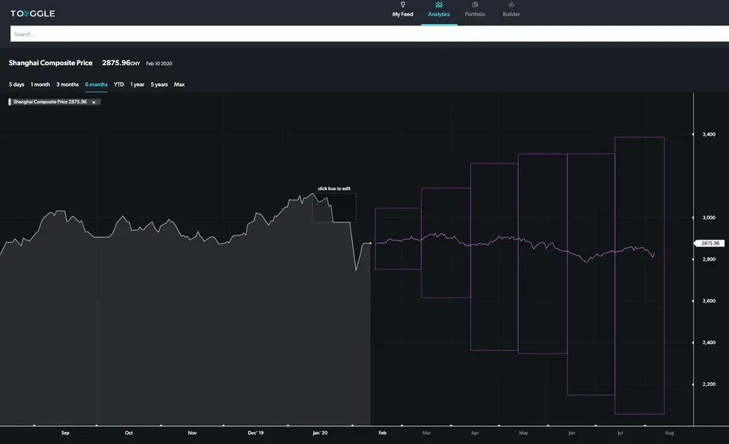Click the Feb forecast range box
Viewport: 729px width, 444px height.
398,239
